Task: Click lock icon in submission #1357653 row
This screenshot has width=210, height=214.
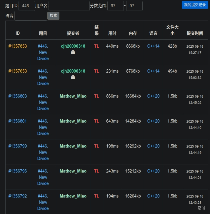Action: pyautogui.click(x=73, y=77)
